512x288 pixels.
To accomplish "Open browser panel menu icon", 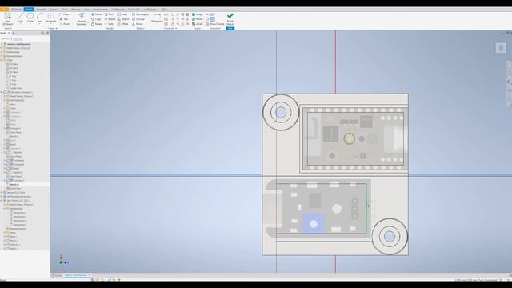I will 47,34.
